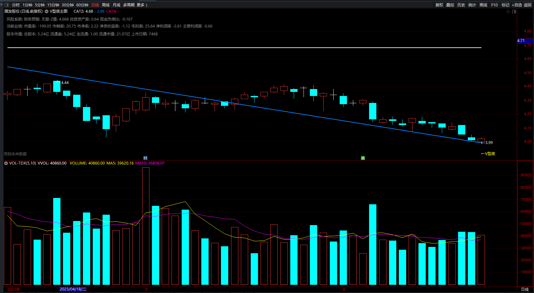Click the 叠加 overlay button

point(450,5)
